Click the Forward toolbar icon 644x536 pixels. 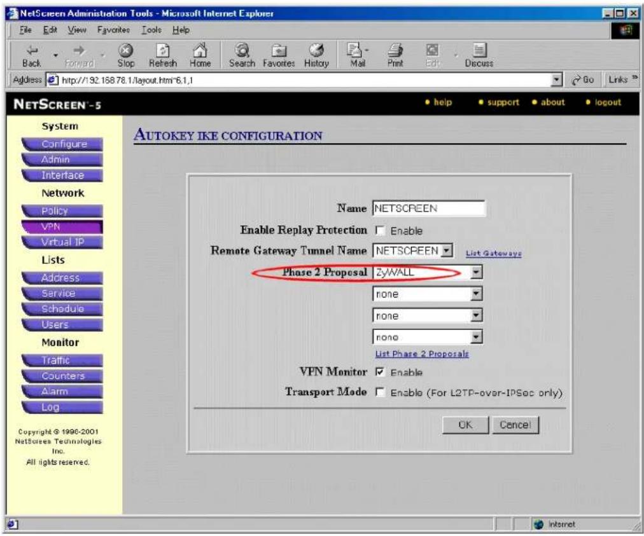[x=80, y=50]
